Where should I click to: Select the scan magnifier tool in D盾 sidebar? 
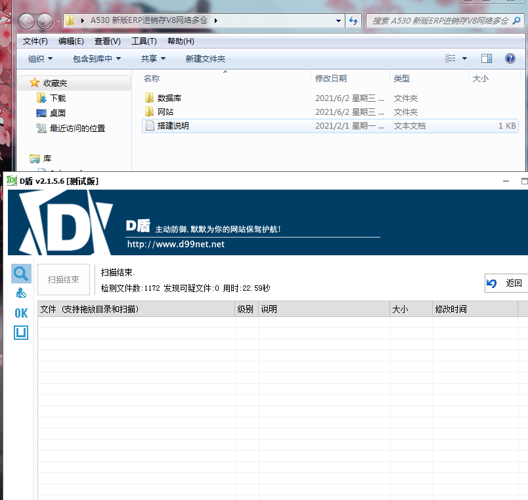[x=20, y=274]
